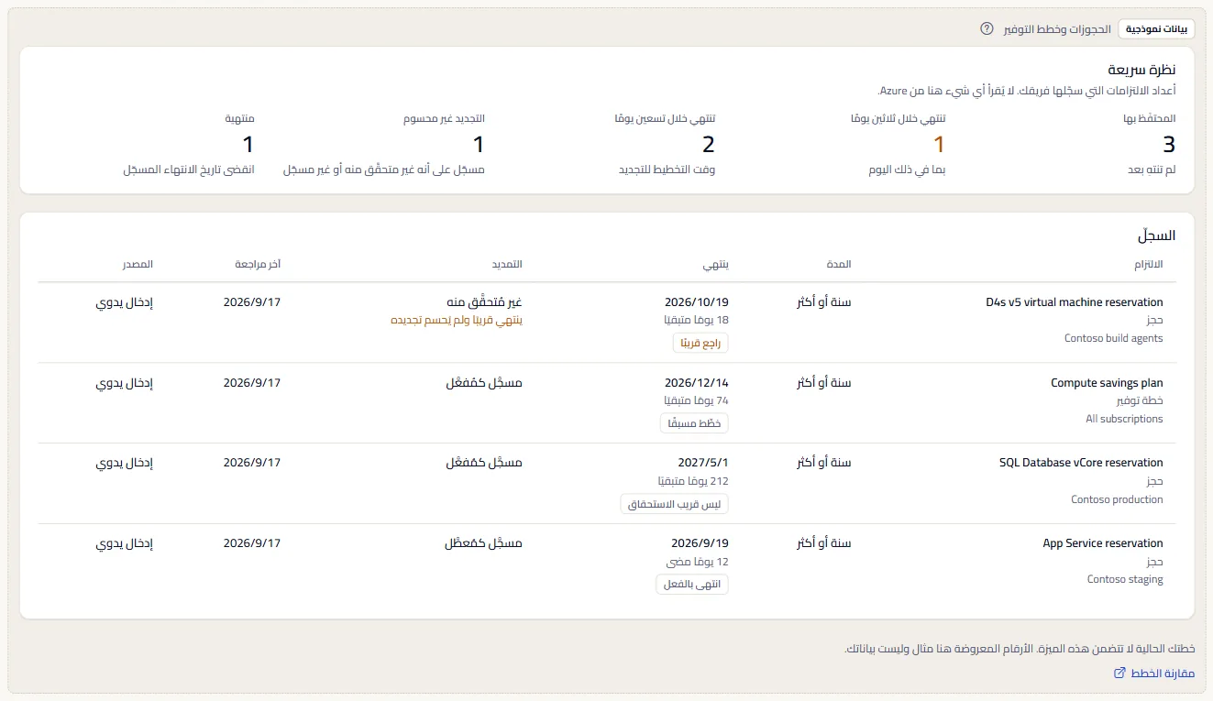Click the راجع قريبًا status badge
Image resolution: width=1213 pixels, height=701 pixels.
coord(700,343)
